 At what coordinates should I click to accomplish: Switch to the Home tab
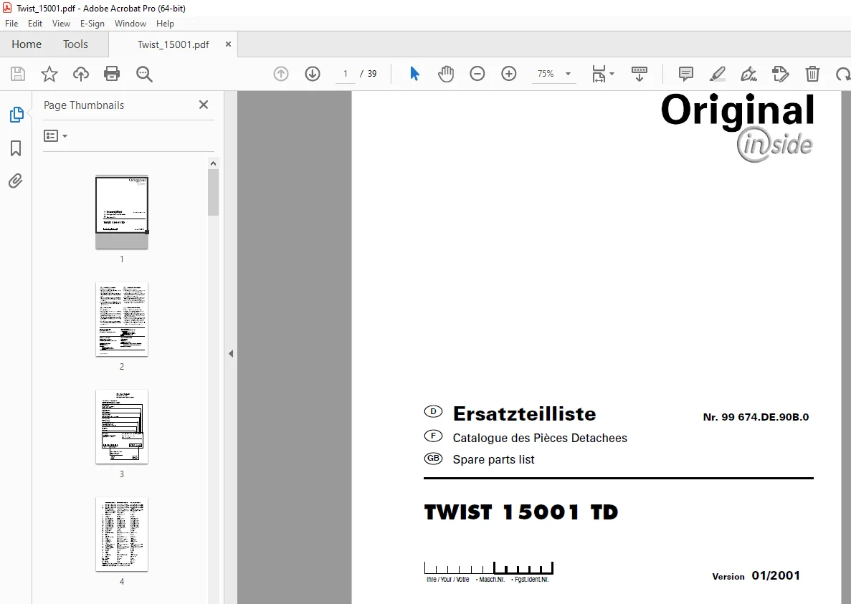coord(27,44)
